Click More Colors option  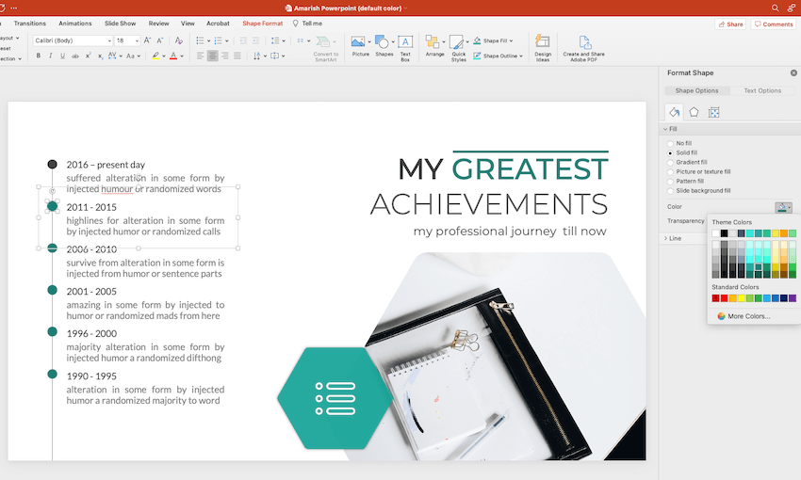coord(744,316)
